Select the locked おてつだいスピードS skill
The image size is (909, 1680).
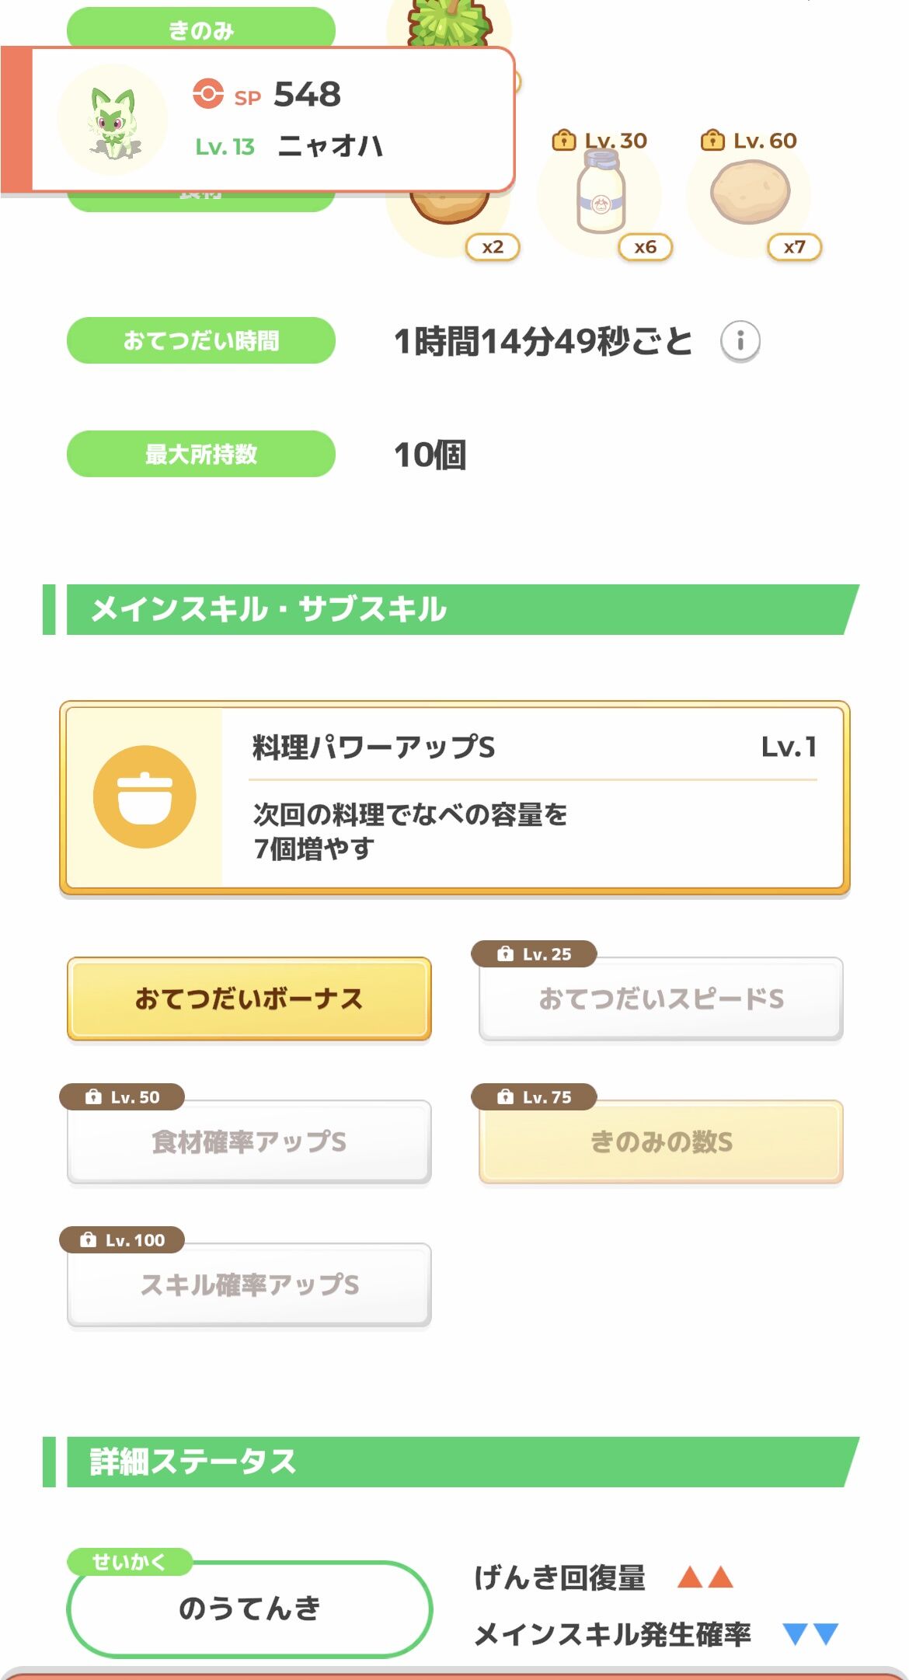tap(661, 999)
